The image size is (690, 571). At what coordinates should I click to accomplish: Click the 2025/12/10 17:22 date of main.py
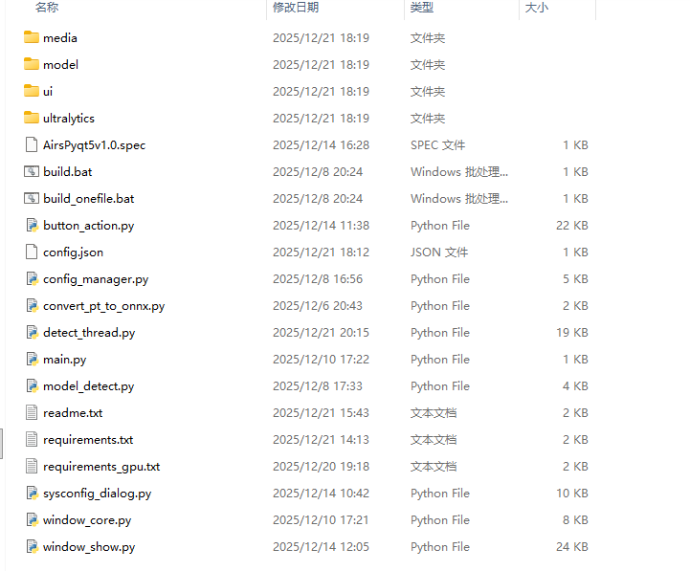pyautogui.click(x=321, y=360)
